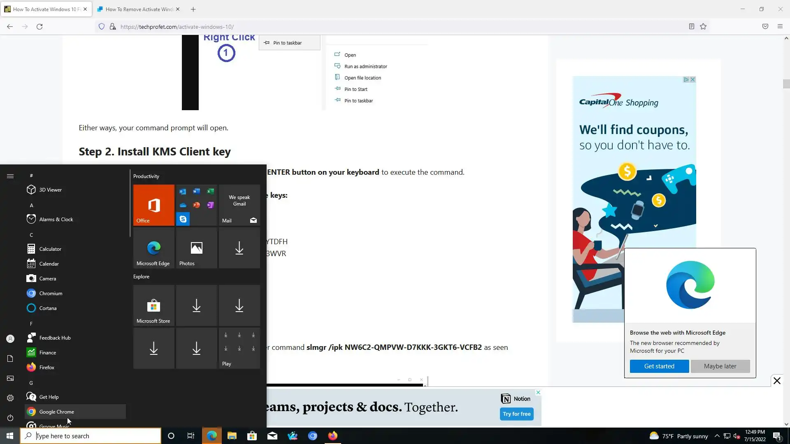The width and height of the screenshot is (790, 444).
Task: Open Firefox application menu button
Action: (780, 27)
